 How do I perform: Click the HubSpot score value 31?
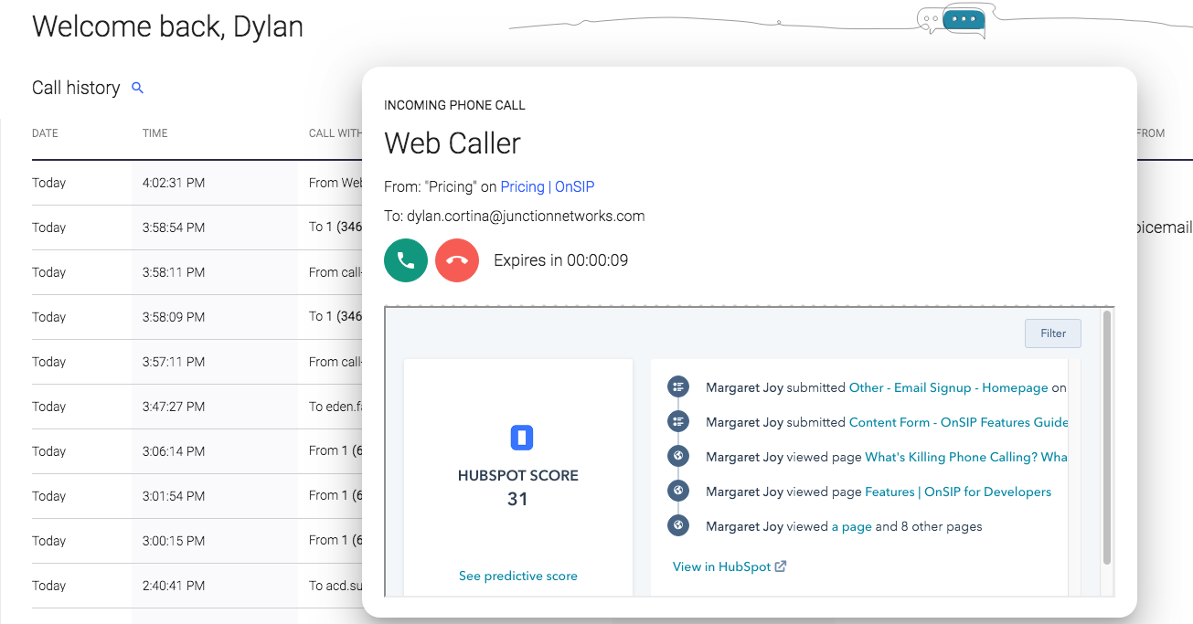[x=517, y=499]
